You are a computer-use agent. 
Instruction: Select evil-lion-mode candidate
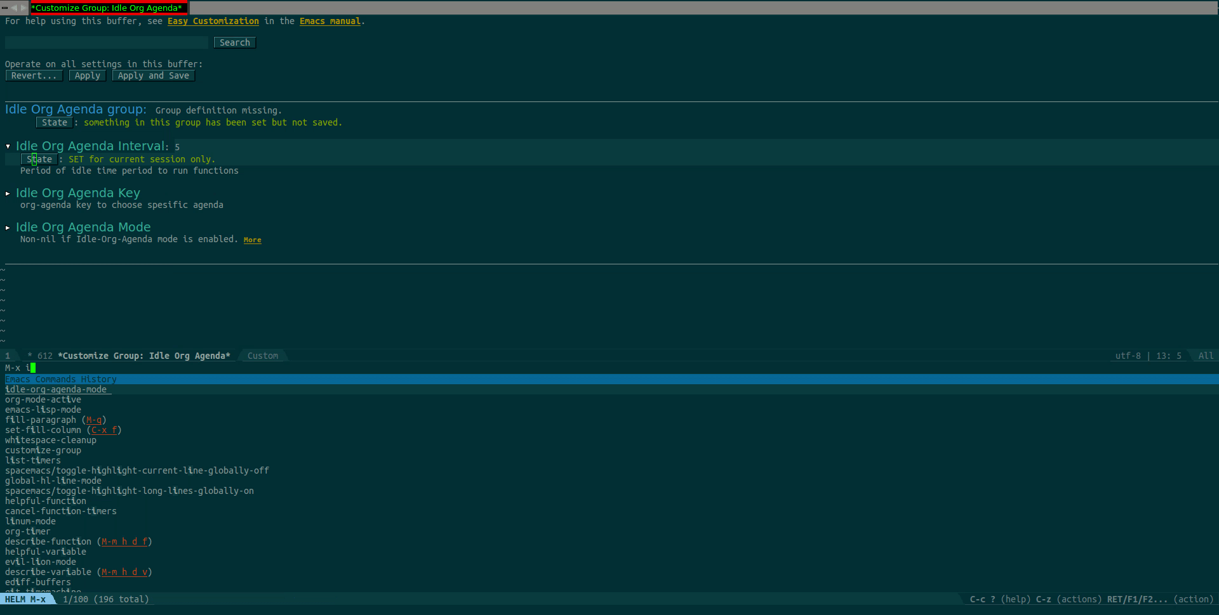pos(41,562)
